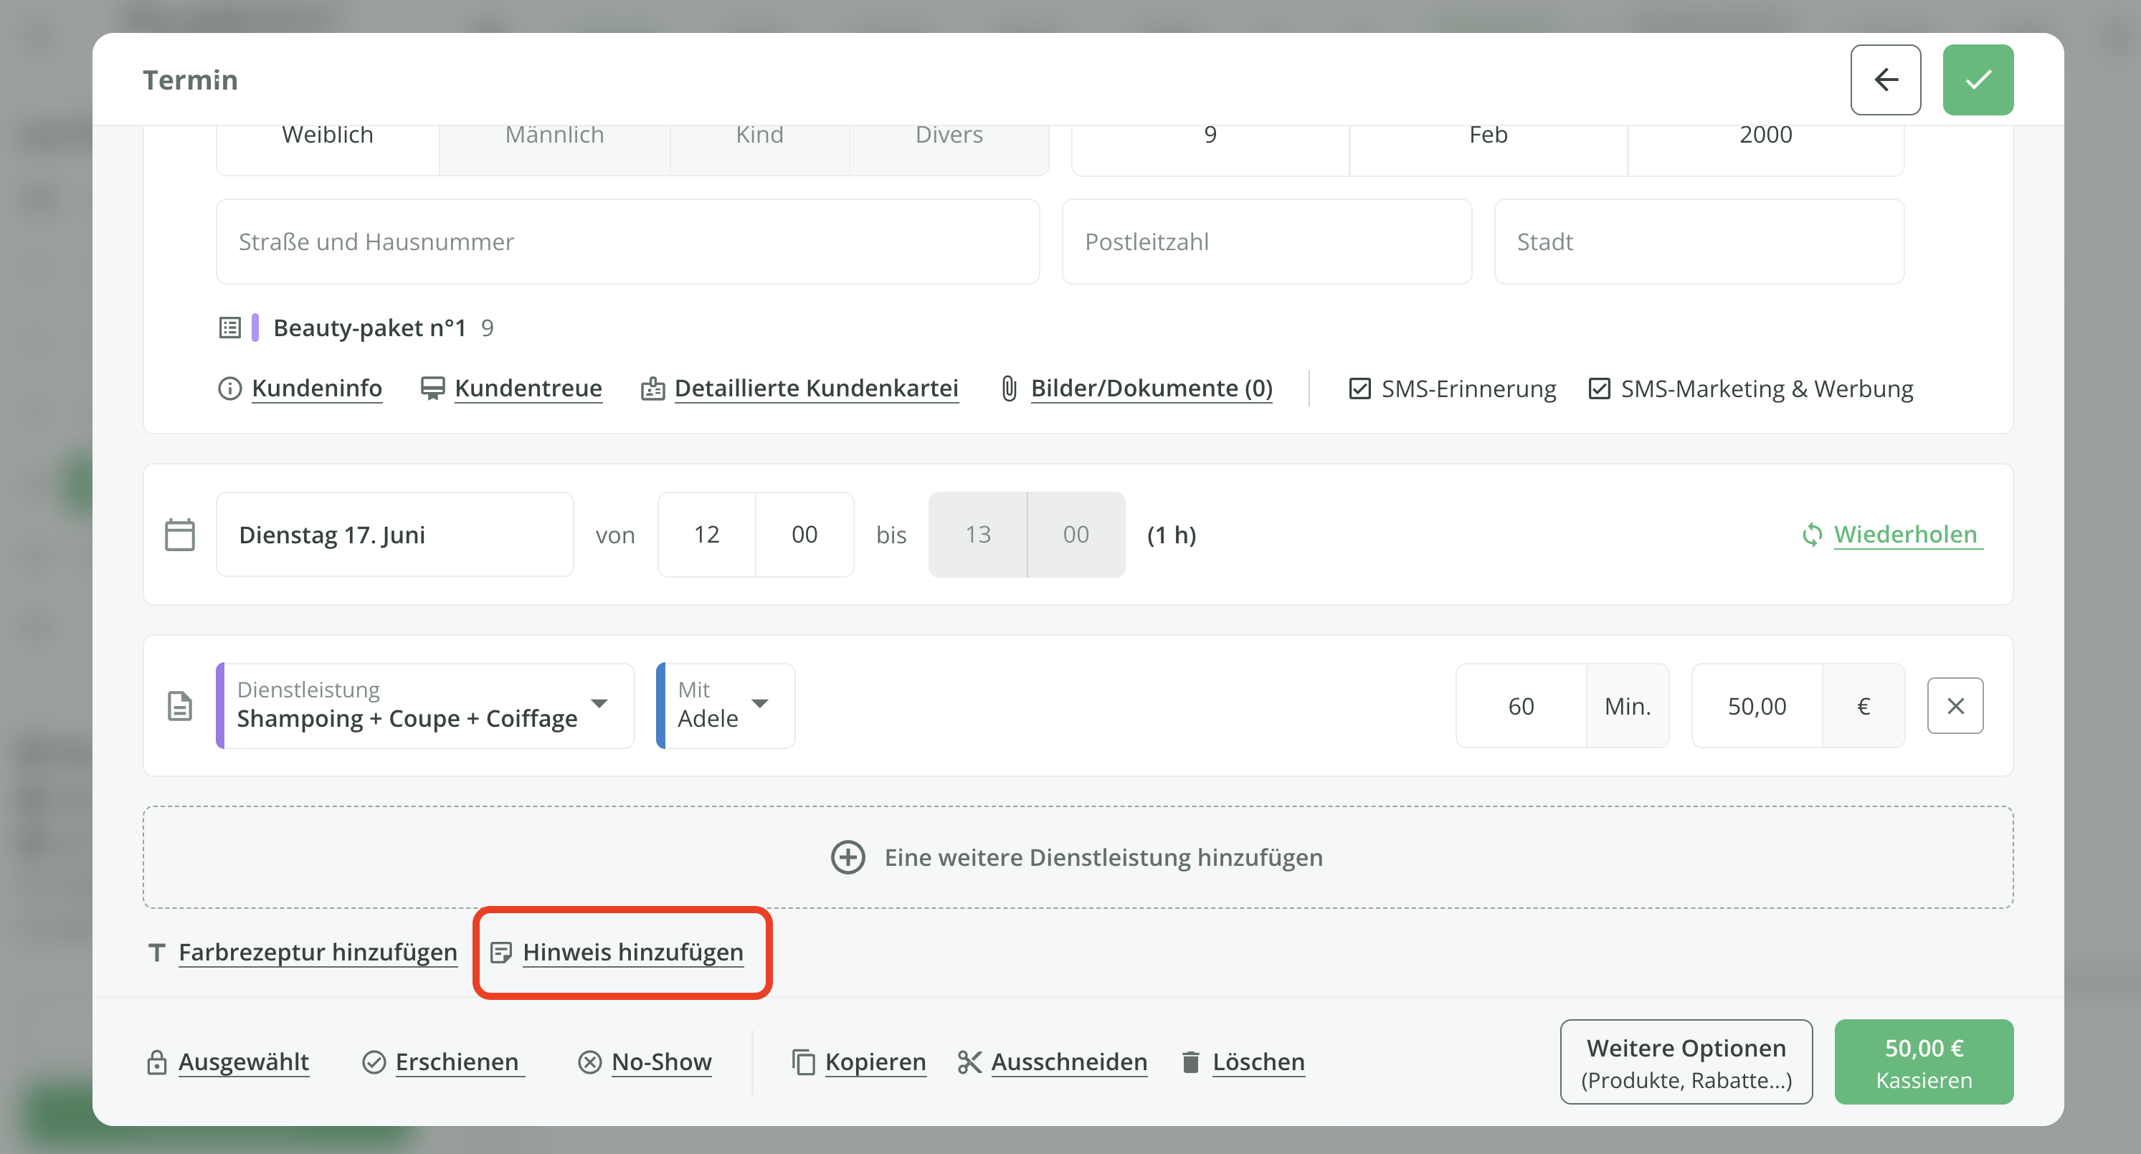The image size is (2141, 1154).
Task: Click the back arrow icon button
Action: [x=1885, y=80]
